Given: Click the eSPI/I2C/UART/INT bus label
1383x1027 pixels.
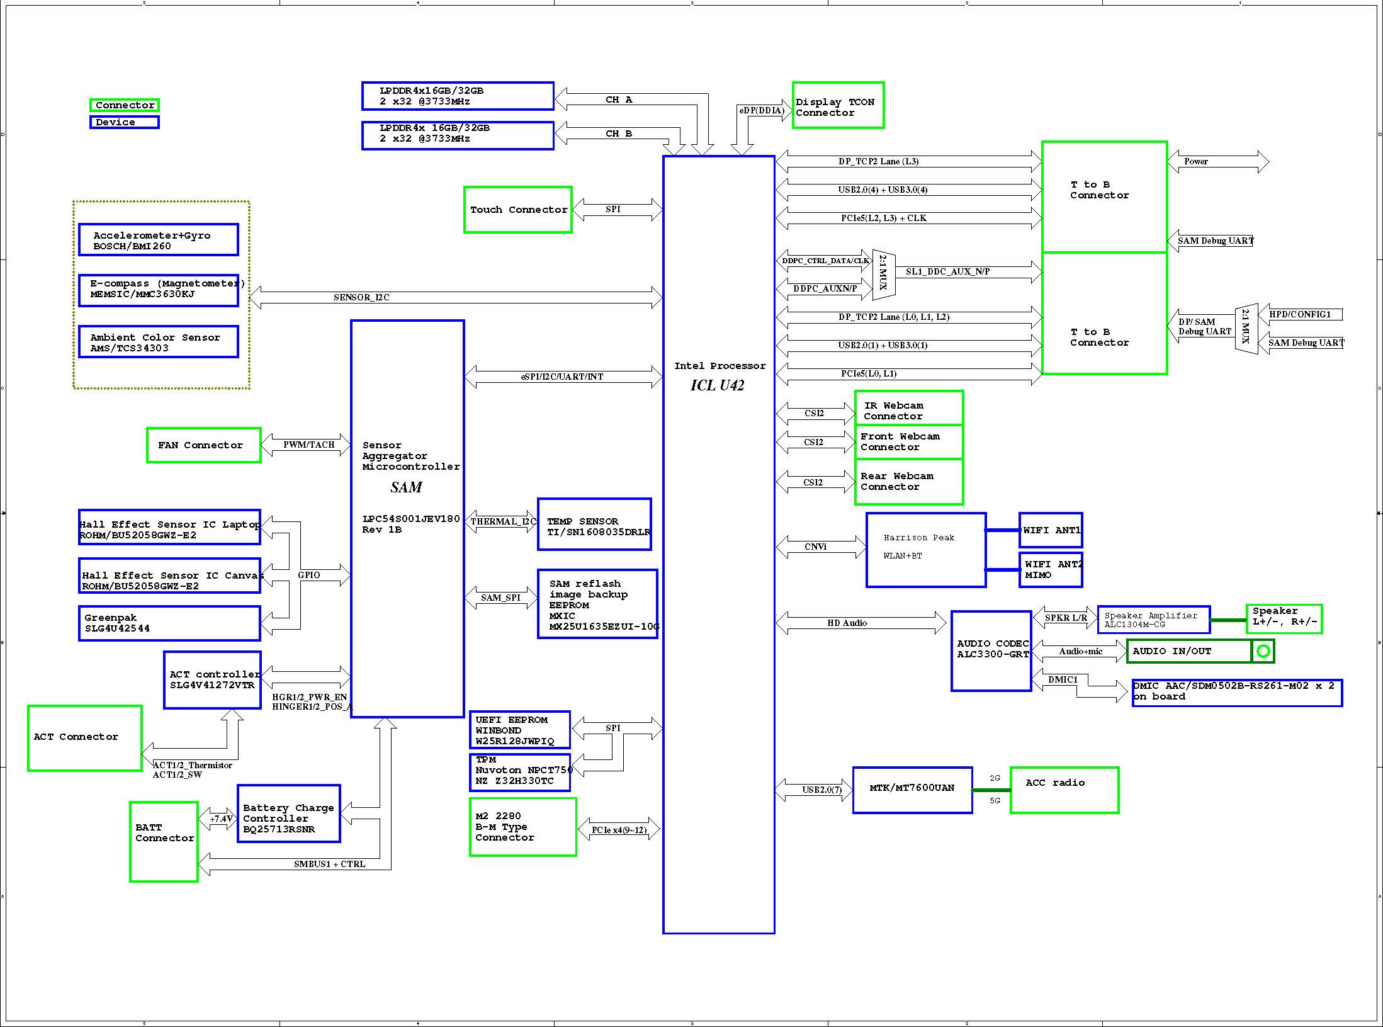Looking at the screenshot, I should (562, 377).
